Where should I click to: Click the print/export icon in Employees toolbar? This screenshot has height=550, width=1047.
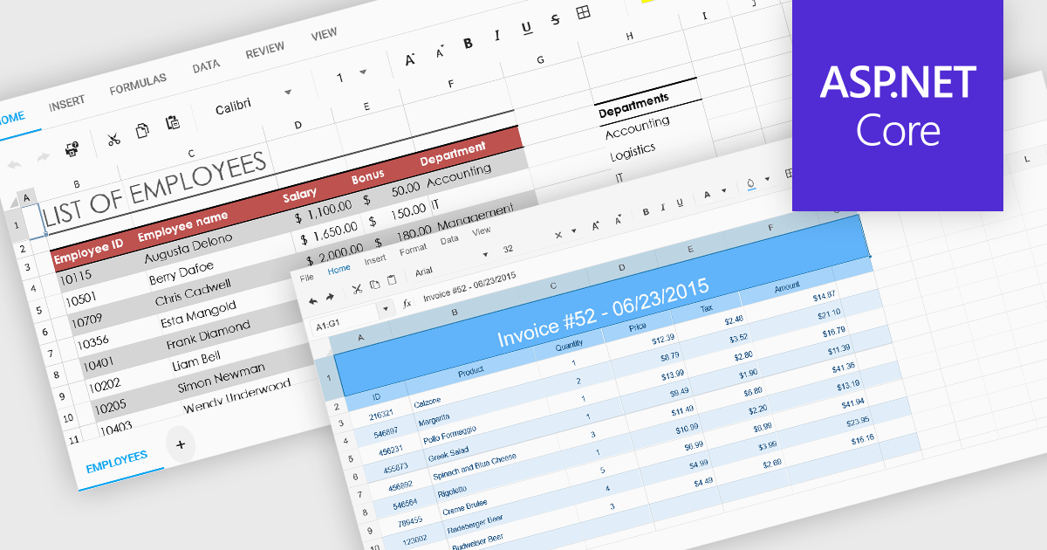pyautogui.click(x=72, y=149)
